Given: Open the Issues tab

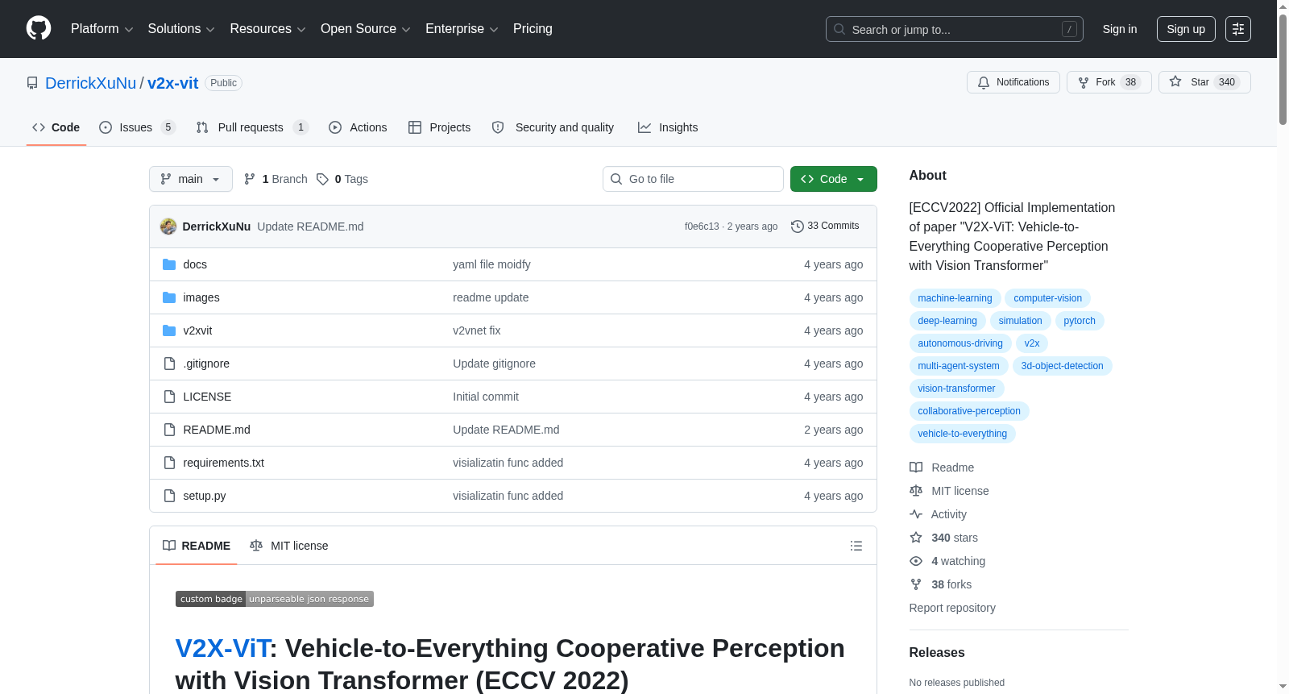Looking at the screenshot, I should point(137,127).
